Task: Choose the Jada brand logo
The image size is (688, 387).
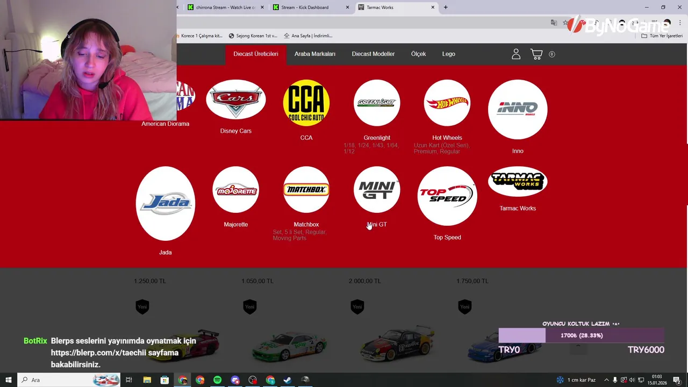Action: click(166, 203)
